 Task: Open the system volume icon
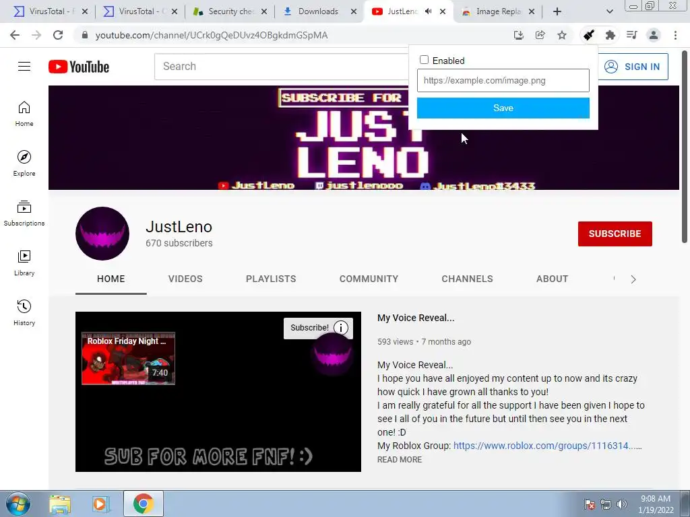click(x=622, y=504)
